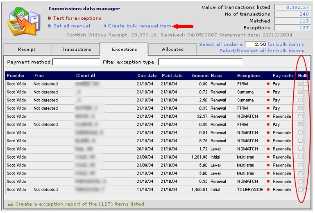
Task: Toggle Bulk checkbox for 0.33 FIRM row
Action: (x=300, y=108)
